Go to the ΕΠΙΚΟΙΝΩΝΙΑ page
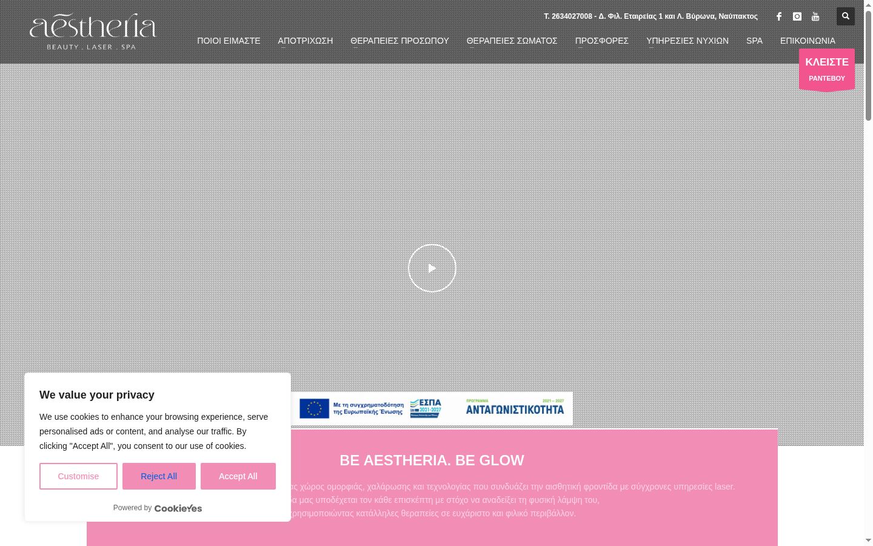The width and height of the screenshot is (873, 546). pyautogui.click(x=808, y=41)
